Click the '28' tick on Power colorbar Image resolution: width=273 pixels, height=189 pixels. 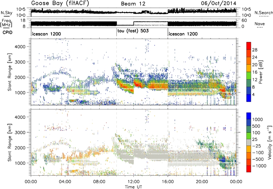(255, 50)
